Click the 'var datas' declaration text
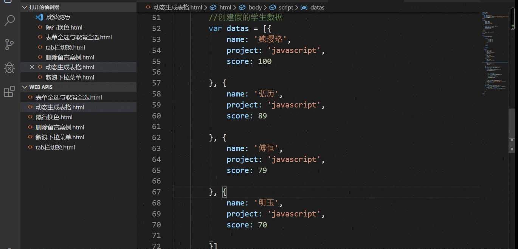The image size is (518, 249). (x=229, y=28)
